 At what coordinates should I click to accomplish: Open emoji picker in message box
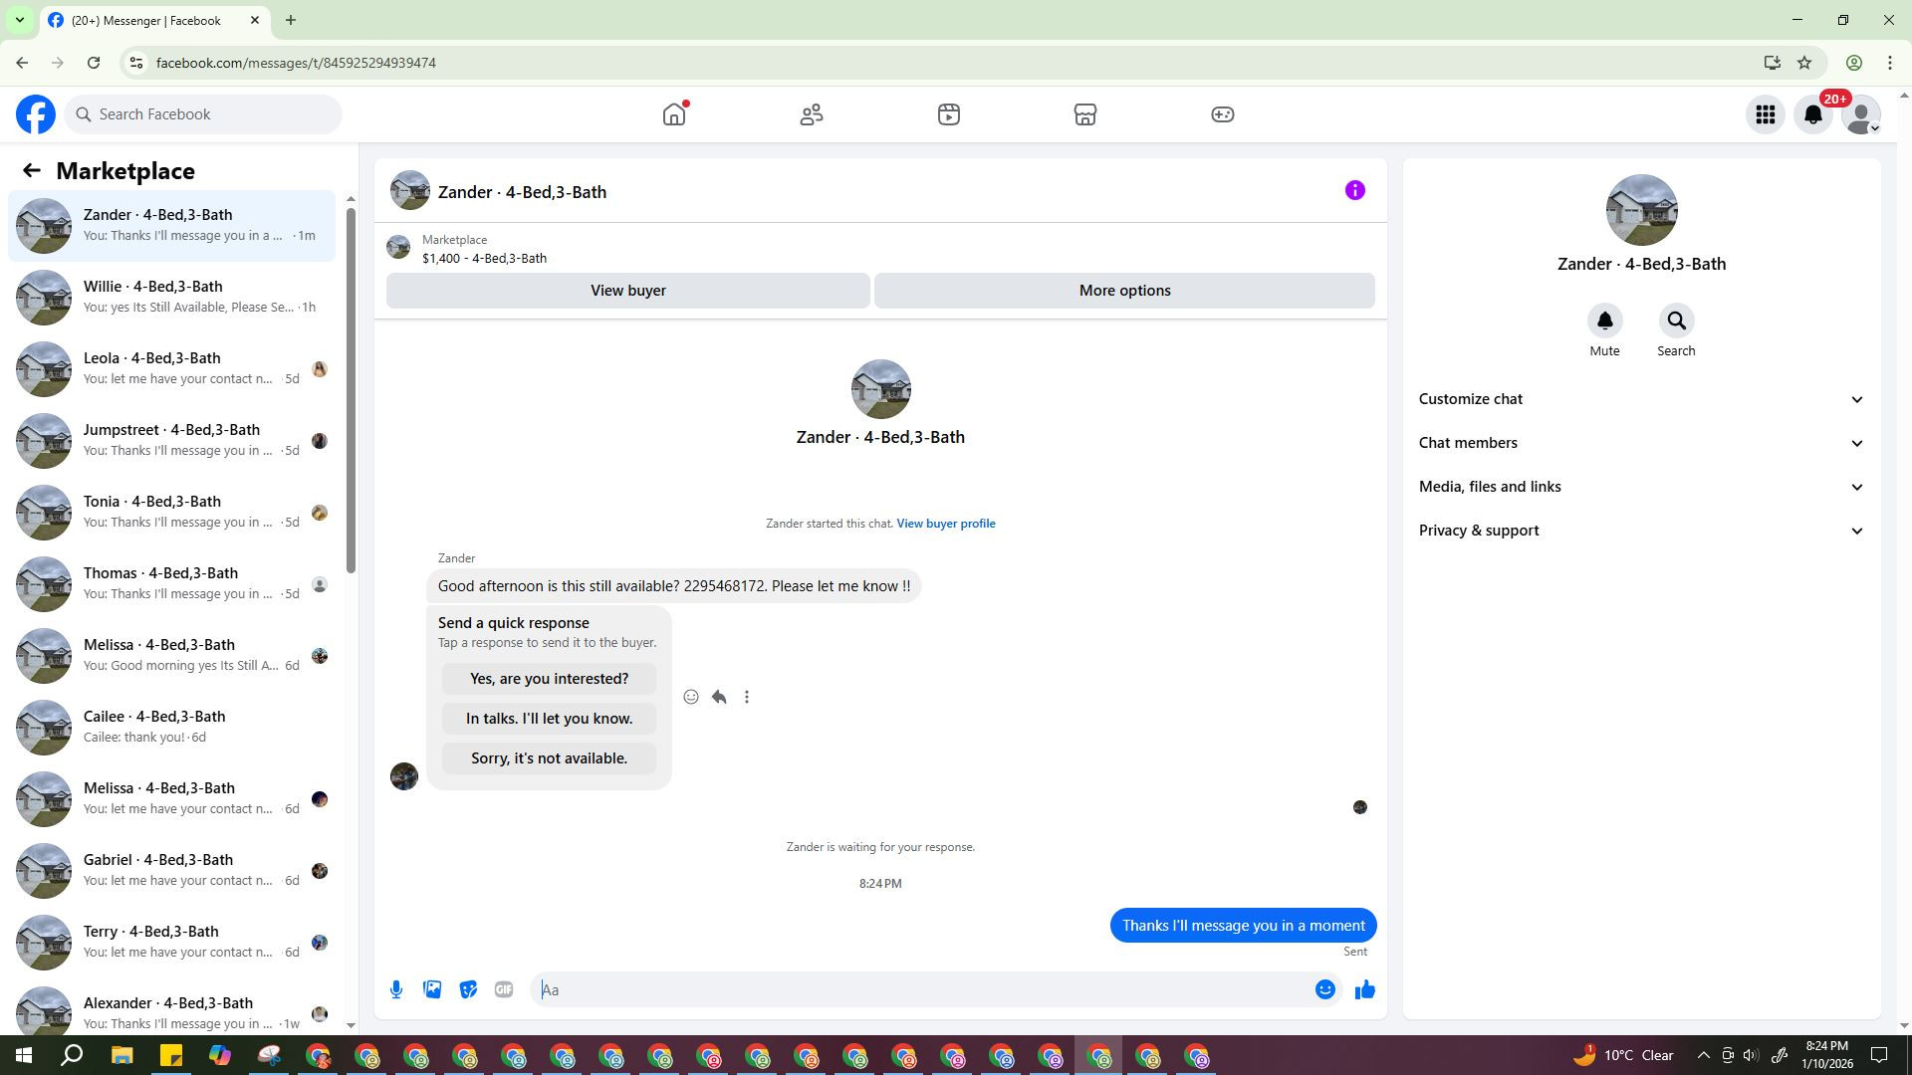point(1324,989)
